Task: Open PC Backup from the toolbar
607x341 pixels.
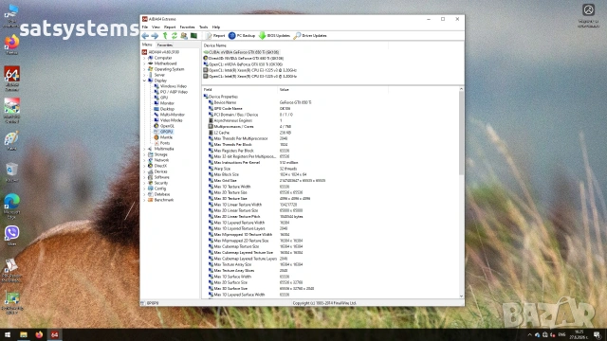Action: [x=242, y=36]
